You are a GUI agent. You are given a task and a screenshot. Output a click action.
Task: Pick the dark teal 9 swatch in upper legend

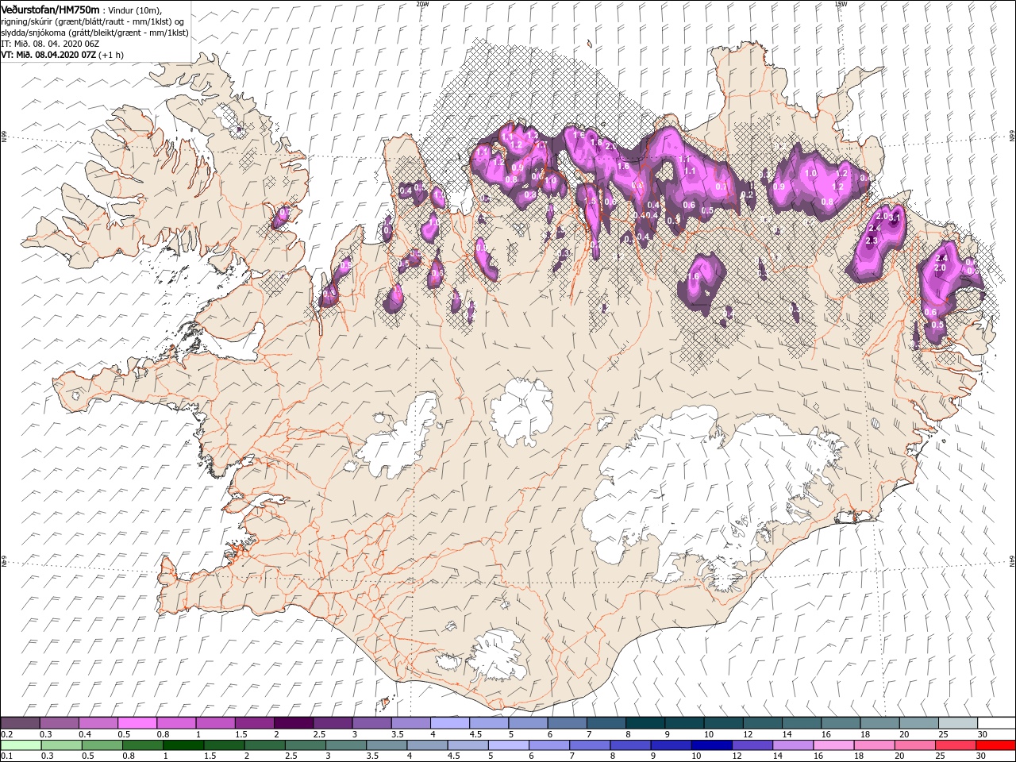[x=684, y=723]
